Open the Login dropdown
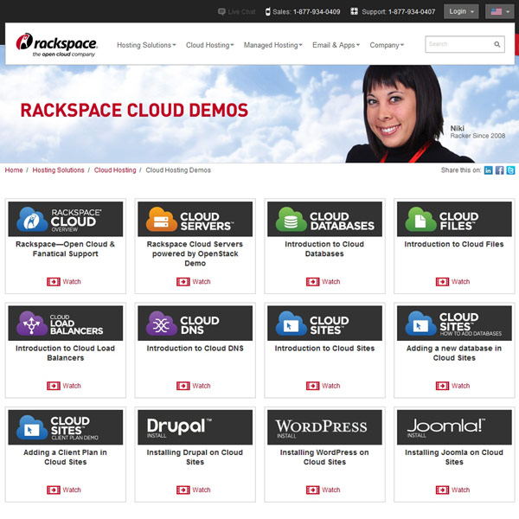Viewport: 519px width, 519px height. [461, 11]
